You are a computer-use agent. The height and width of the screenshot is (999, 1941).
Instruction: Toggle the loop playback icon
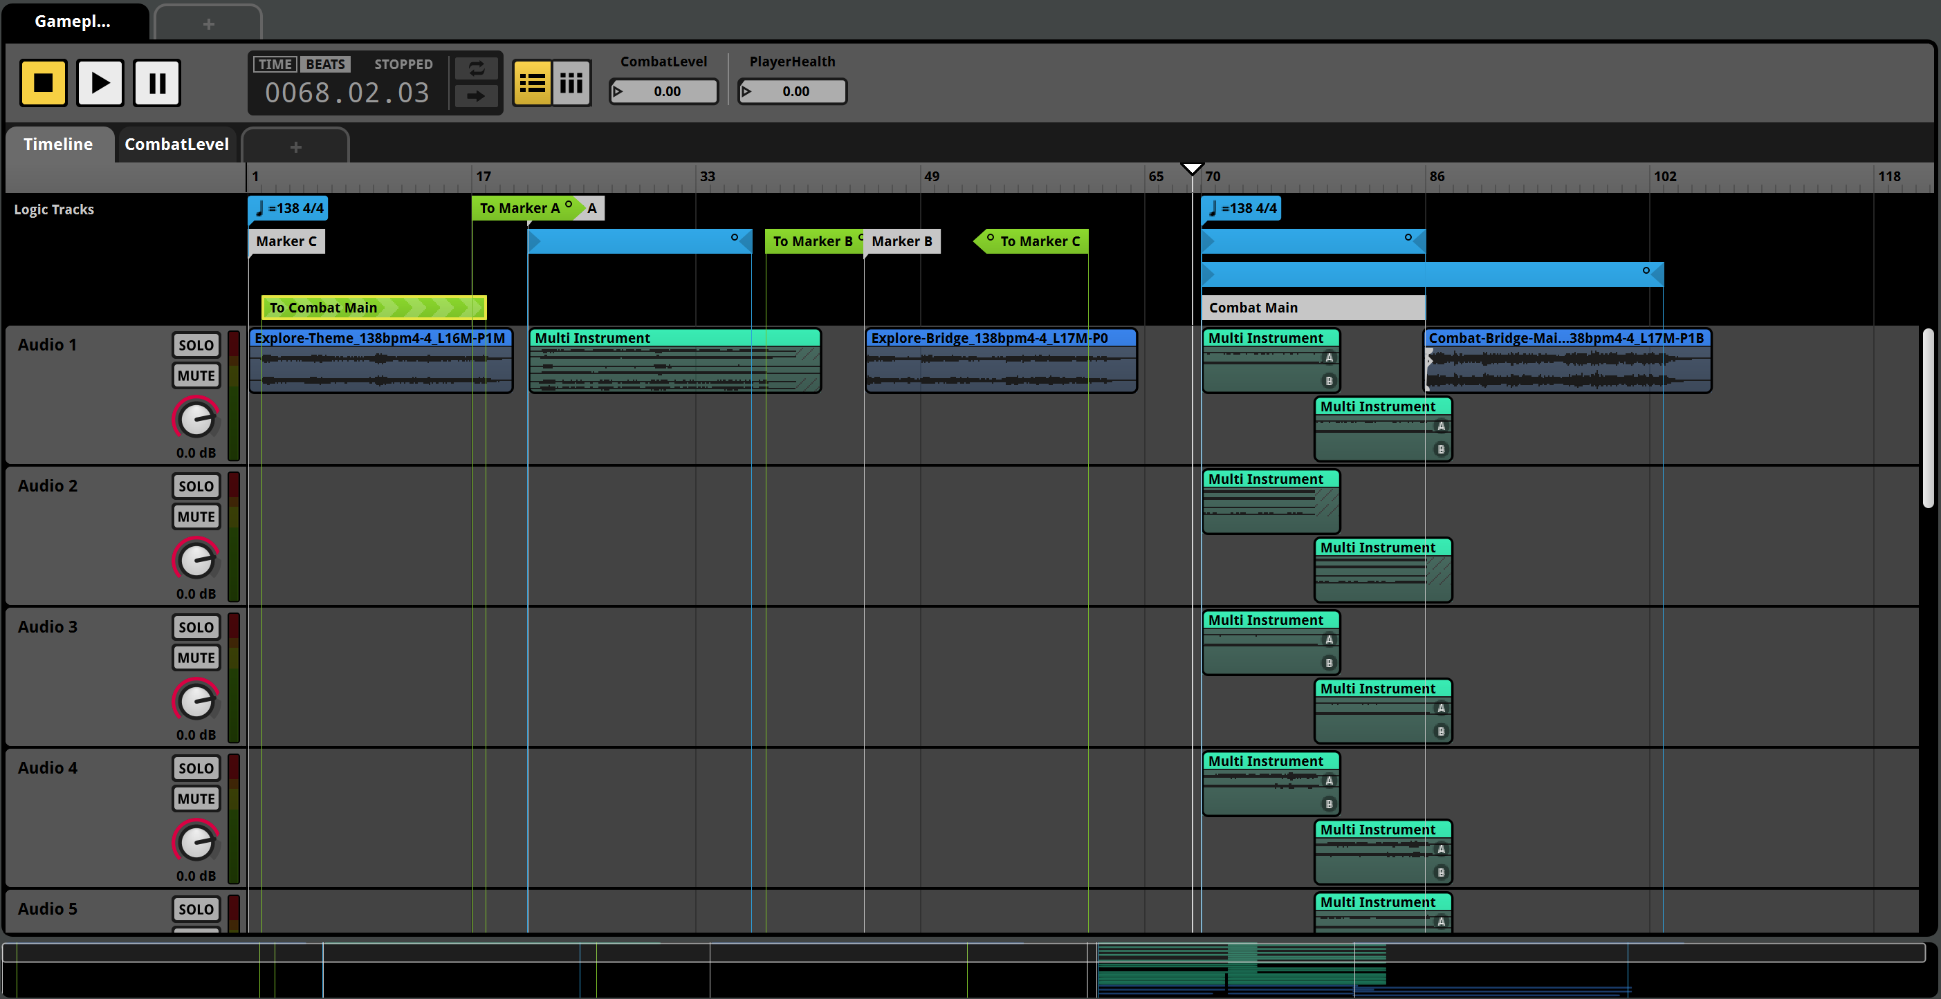[476, 68]
